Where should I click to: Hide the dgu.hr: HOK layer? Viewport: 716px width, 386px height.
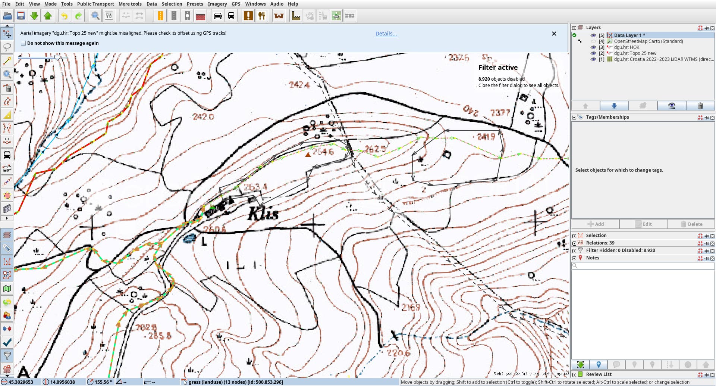coord(593,47)
